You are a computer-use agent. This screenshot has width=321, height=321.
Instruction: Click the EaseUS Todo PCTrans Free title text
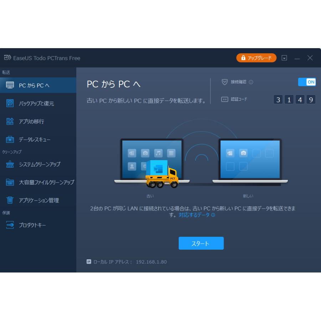pos(47,58)
